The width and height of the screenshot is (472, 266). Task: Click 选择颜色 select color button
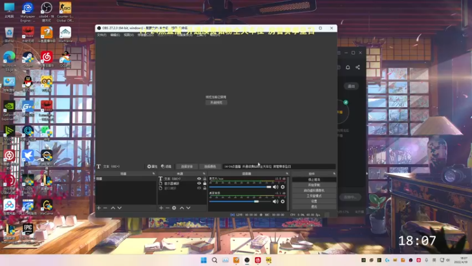pos(210,167)
